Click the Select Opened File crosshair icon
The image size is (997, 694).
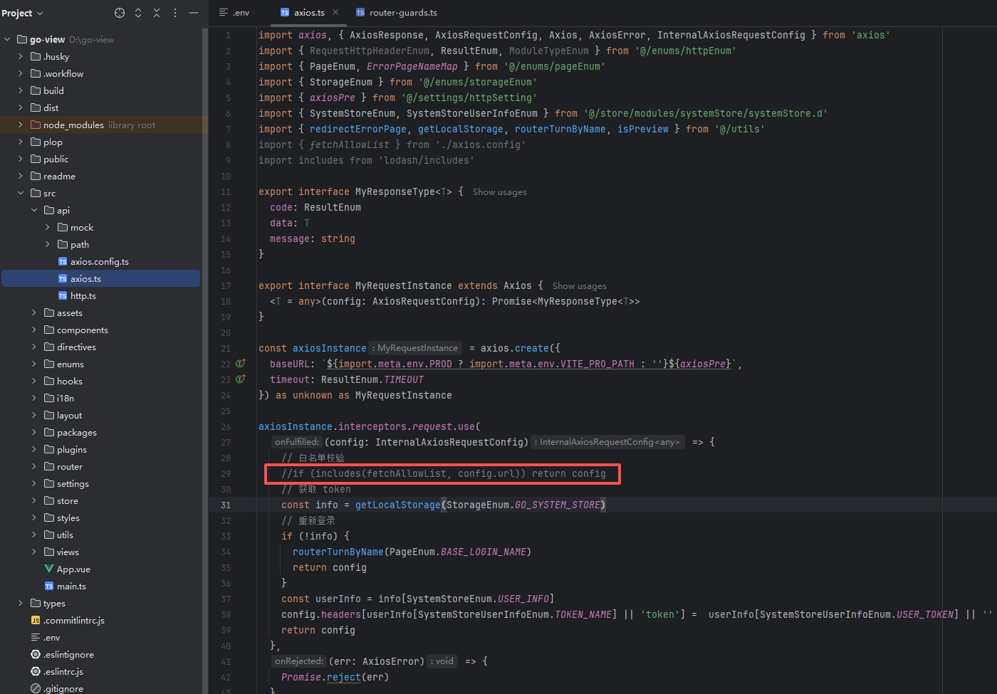click(x=120, y=13)
